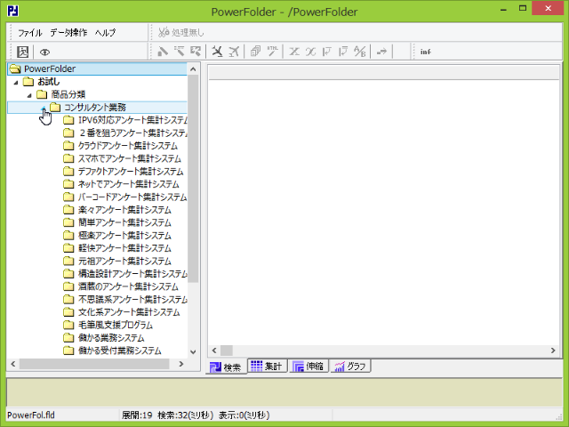
Task: Select the コンサルタント業務 folder
Action: click(95, 107)
